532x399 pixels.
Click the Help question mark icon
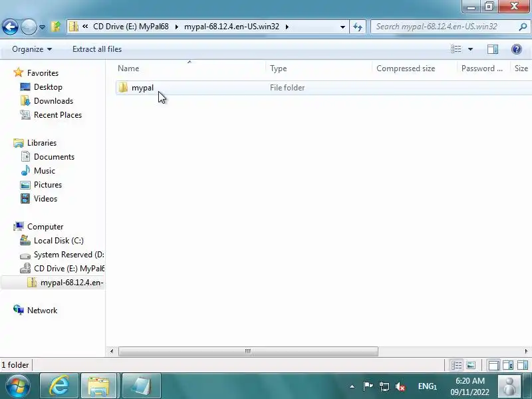click(x=517, y=49)
